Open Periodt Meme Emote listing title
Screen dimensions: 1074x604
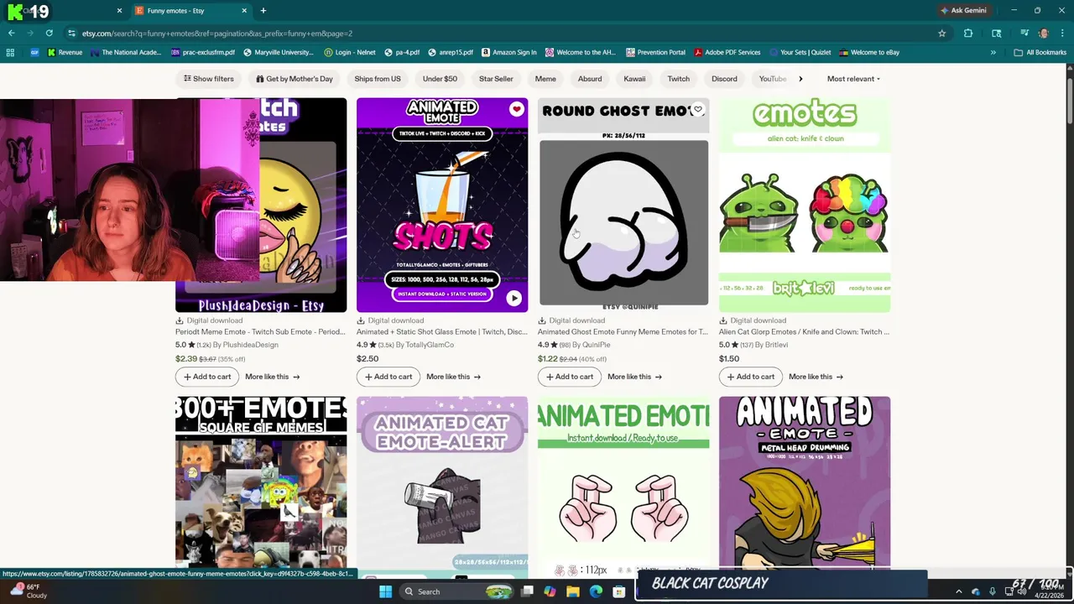[260, 331]
